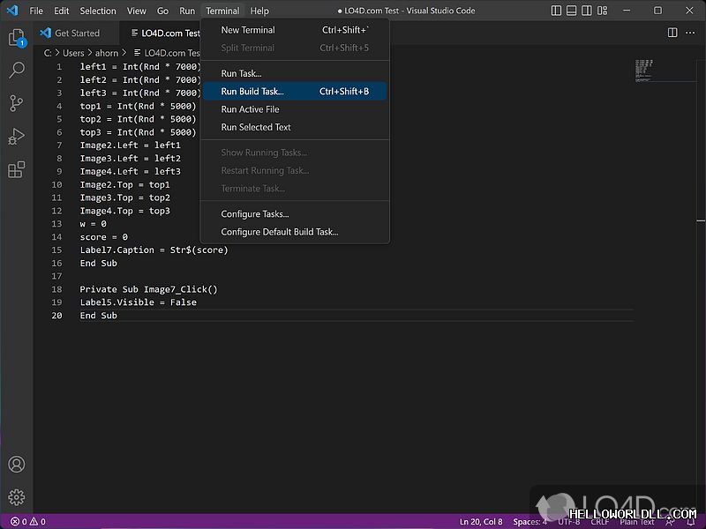Viewport: 706px width, 529px height.
Task: Open the Accounts icon
Action: tap(17, 465)
